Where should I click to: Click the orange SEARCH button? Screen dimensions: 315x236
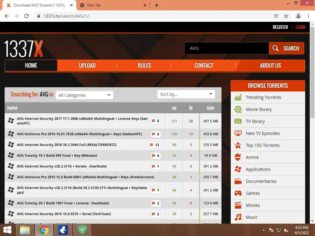click(286, 48)
